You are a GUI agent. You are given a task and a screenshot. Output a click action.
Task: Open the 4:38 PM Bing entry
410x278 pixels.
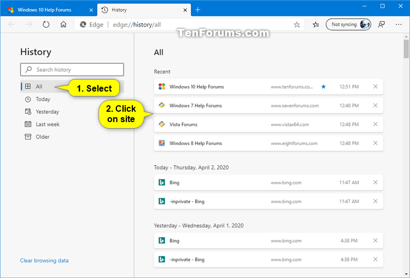(x=268, y=240)
